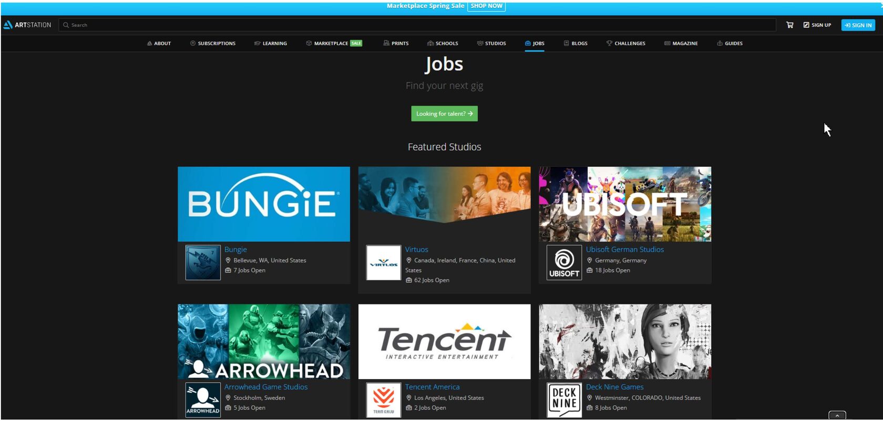883x421 pixels.
Task: Click the 'Featured Studios' heading
Action: click(444, 147)
